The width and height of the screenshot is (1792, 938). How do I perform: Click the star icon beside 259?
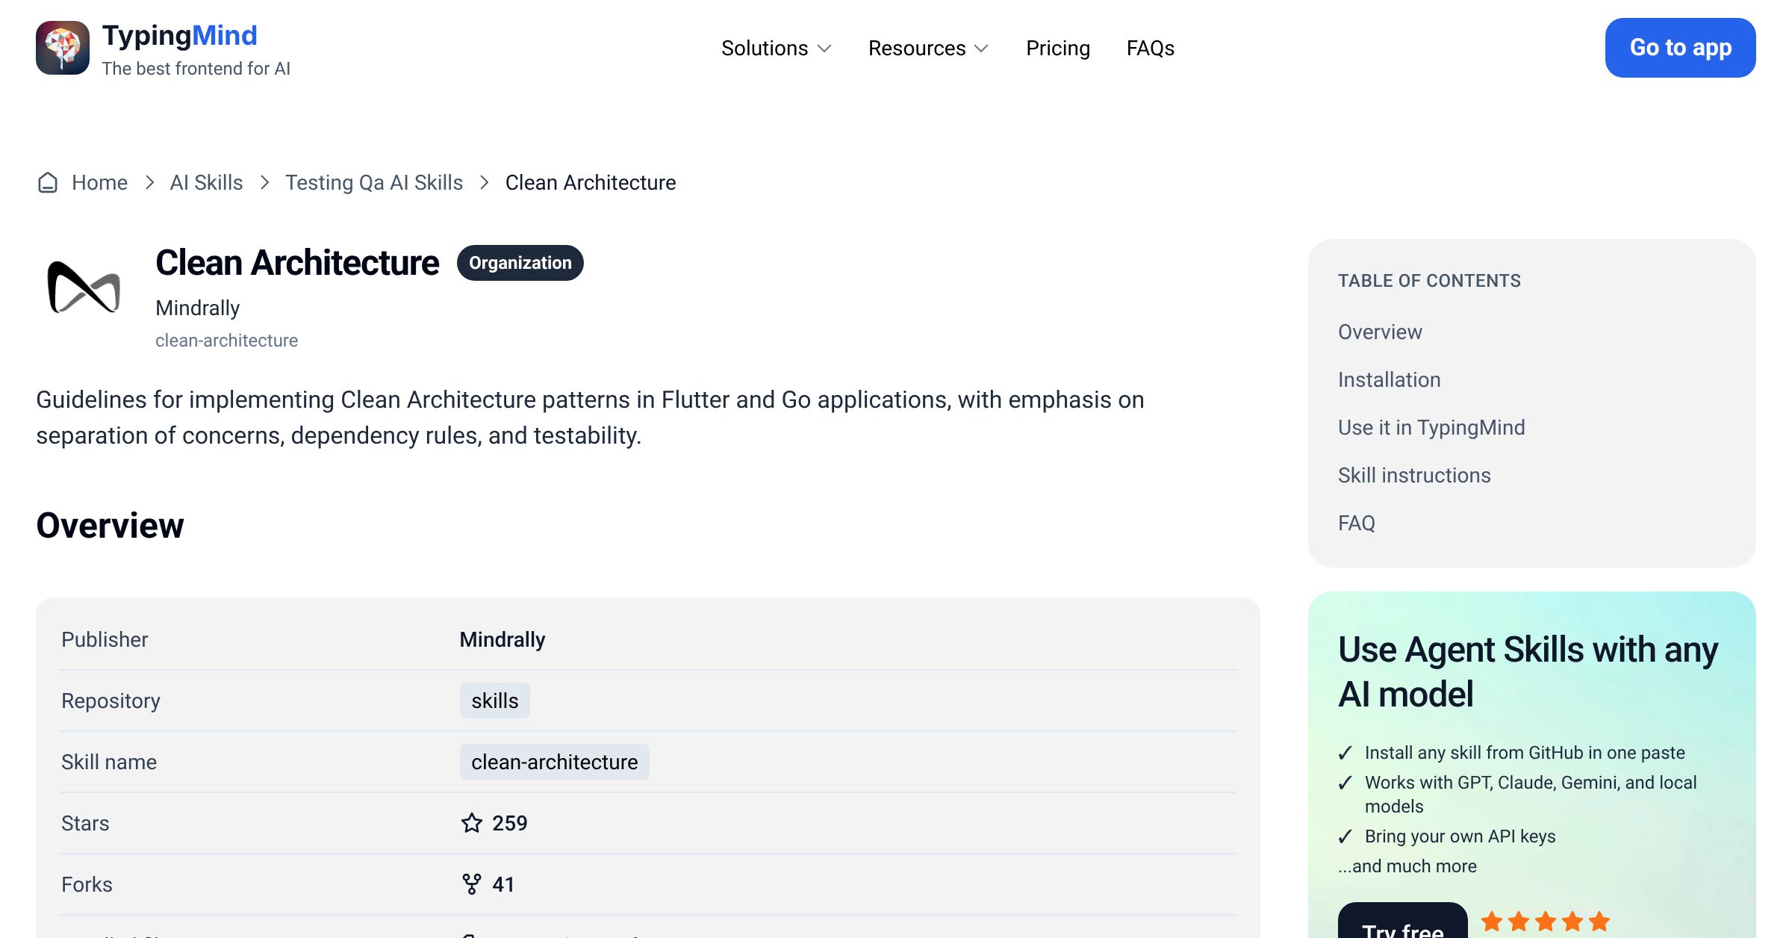click(472, 823)
